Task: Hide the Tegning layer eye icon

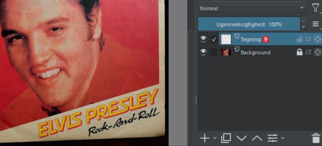Action: (203, 39)
